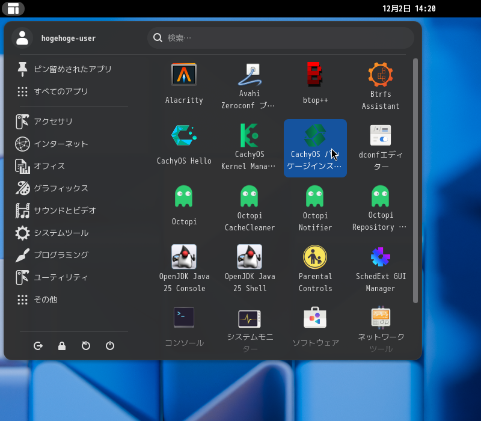
Task: Toggle the app menu panel button
Action: click(13, 8)
